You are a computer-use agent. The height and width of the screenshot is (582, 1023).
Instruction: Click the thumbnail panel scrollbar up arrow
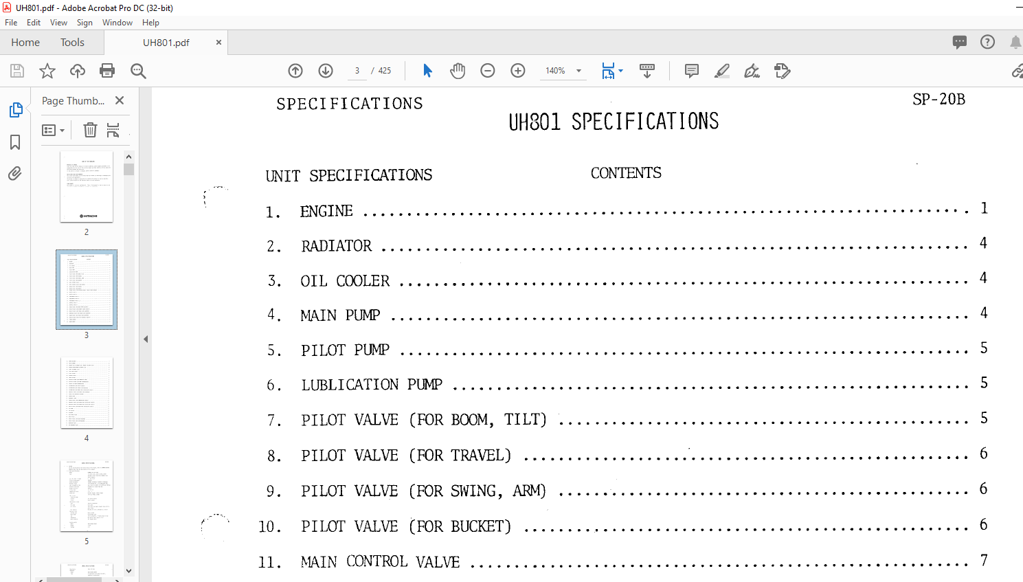(128, 156)
